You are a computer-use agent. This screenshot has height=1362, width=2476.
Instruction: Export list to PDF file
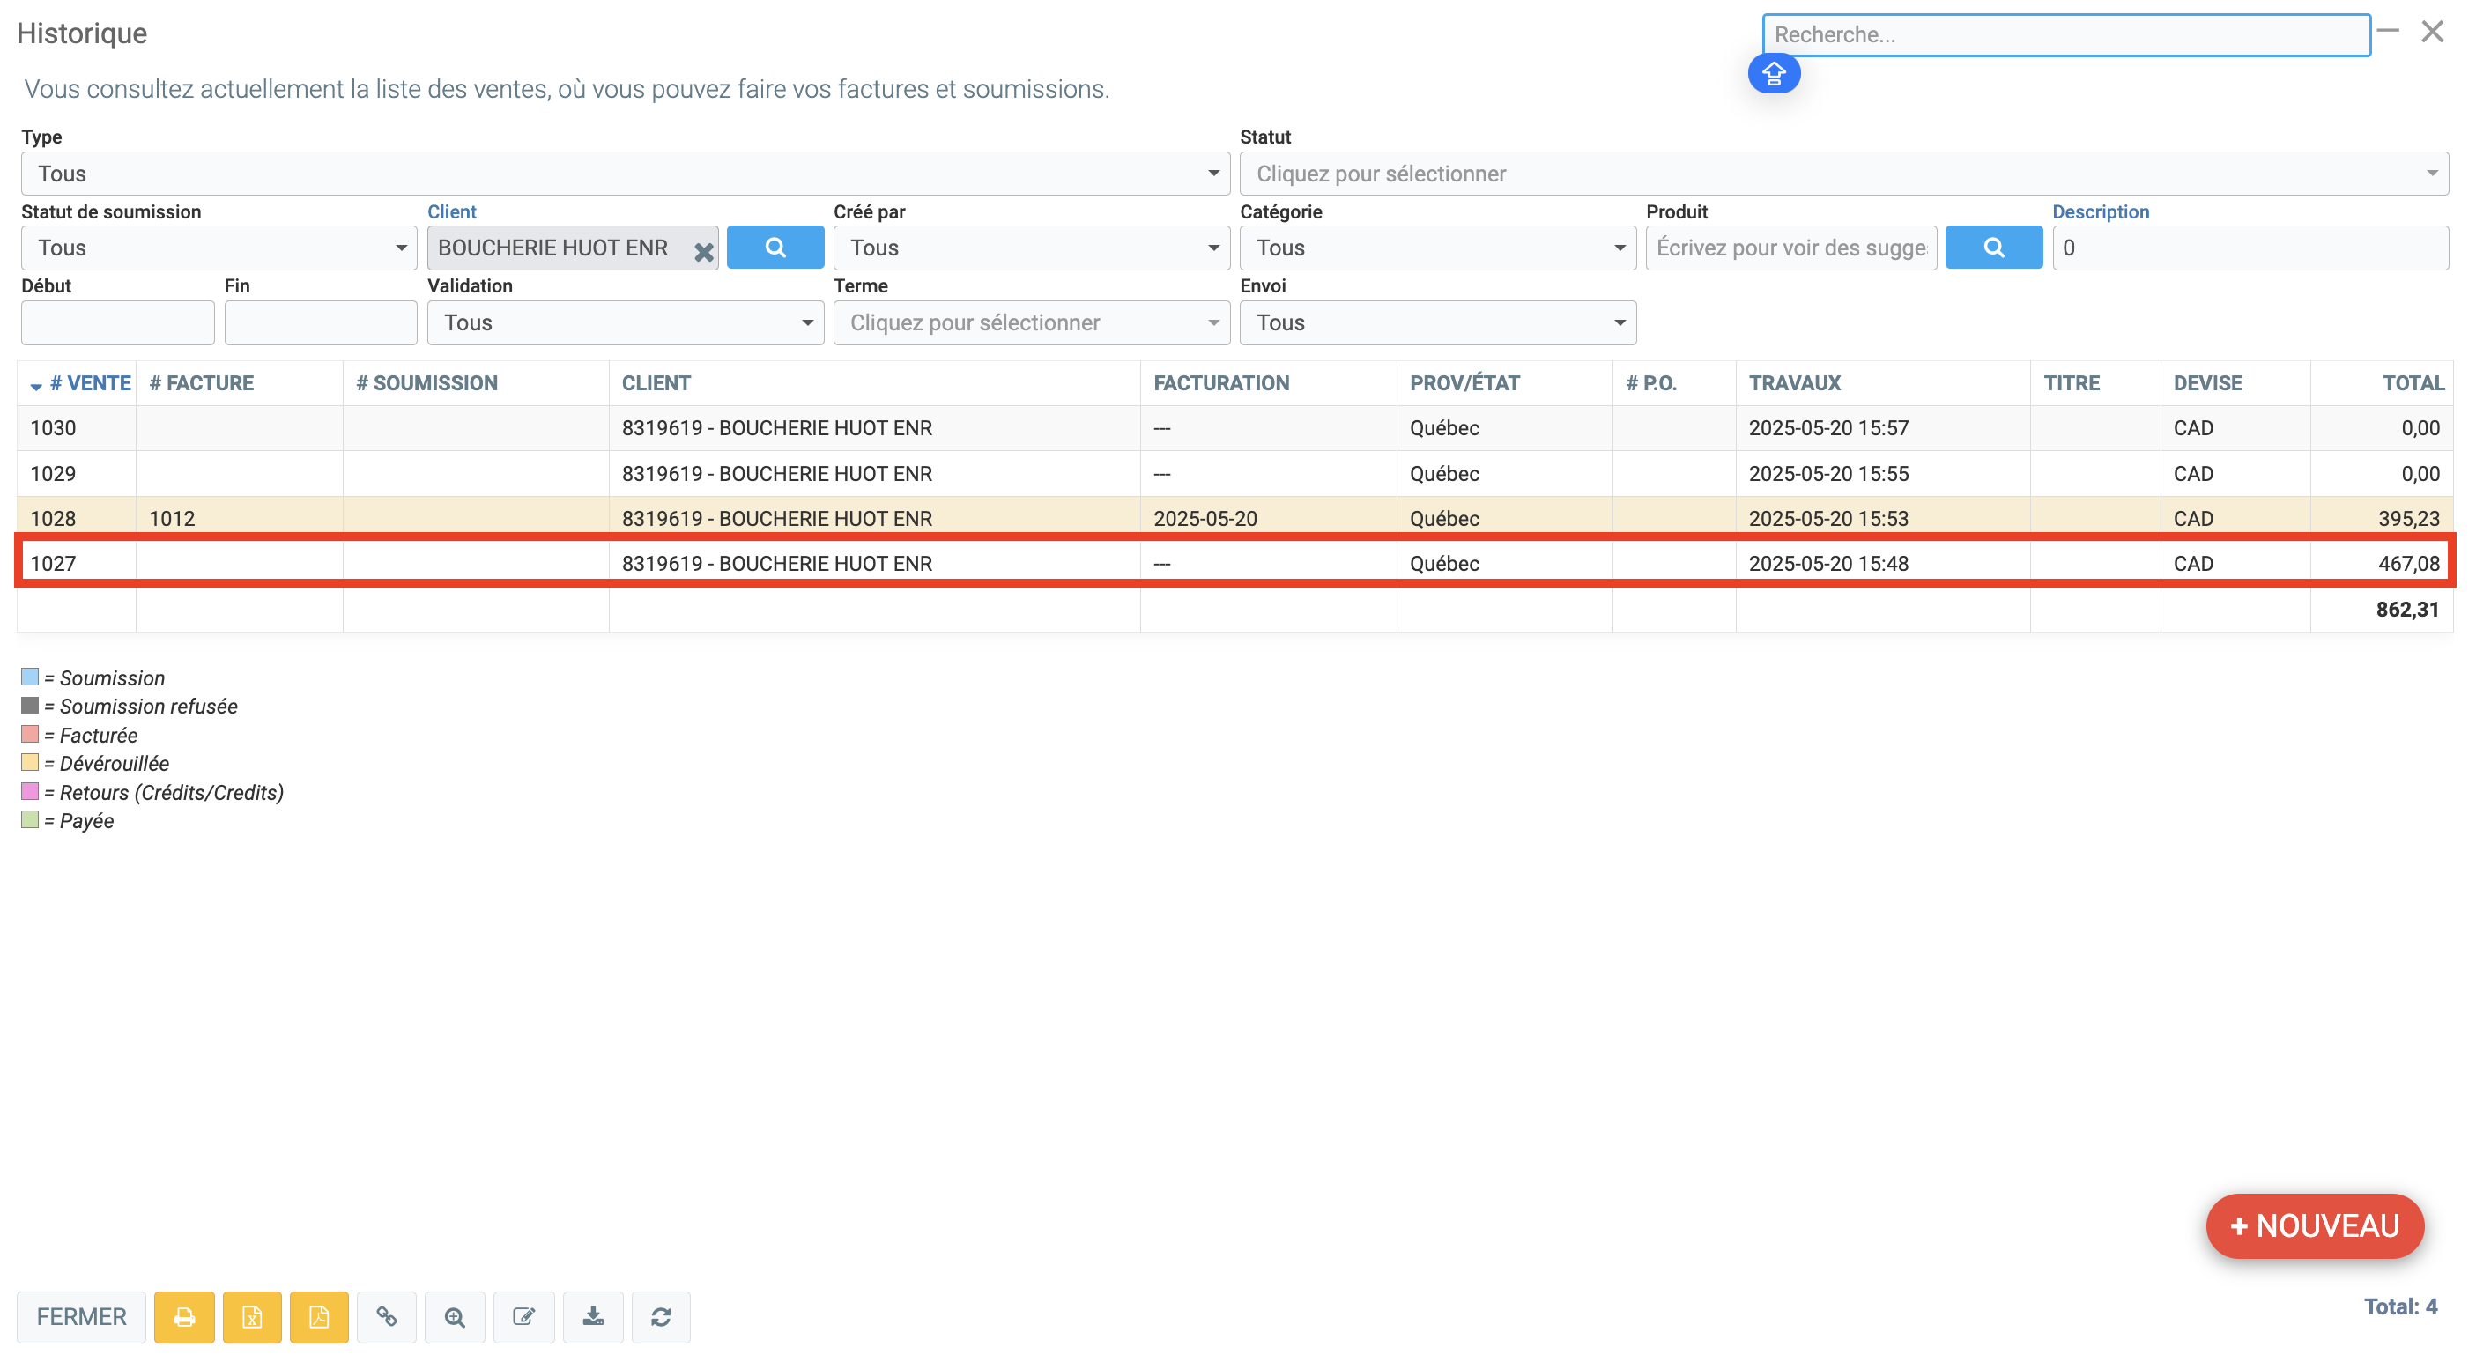click(319, 1316)
